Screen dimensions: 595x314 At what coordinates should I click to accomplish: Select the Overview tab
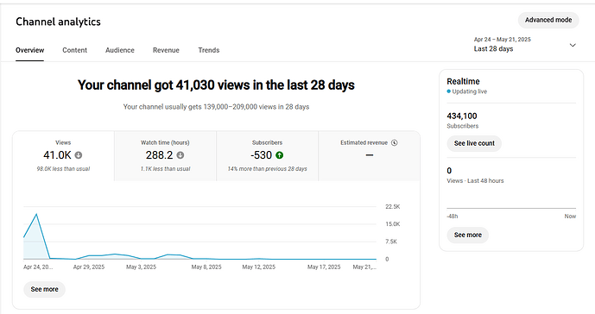pos(30,50)
